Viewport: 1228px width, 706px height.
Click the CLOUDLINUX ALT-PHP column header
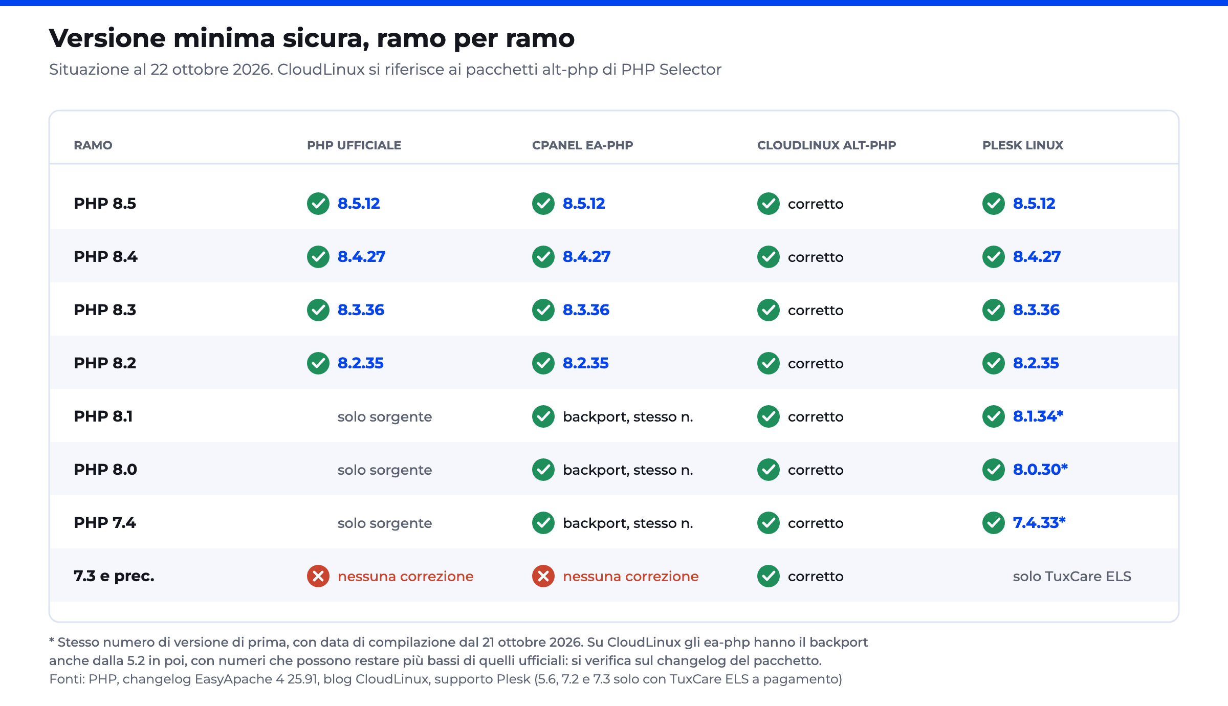827,145
